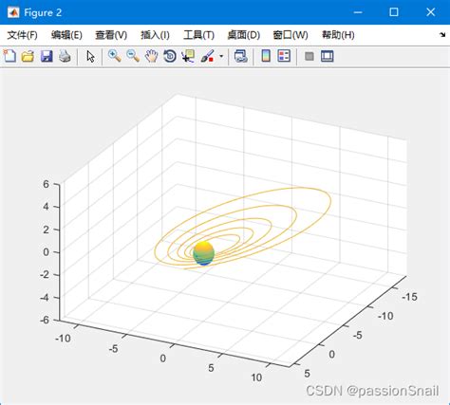Select the Zoom In magnifier tool
Image resolution: width=450 pixels, height=405 pixels.
[x=115, y=57]
